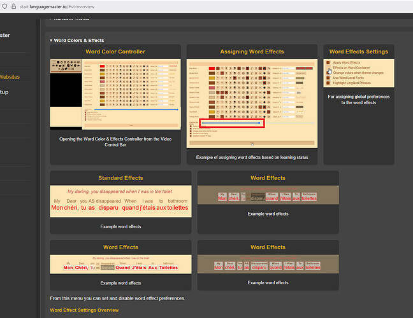Enable Change colors when theme changes checkbox

pyautogui.click(x=328, y=73)
